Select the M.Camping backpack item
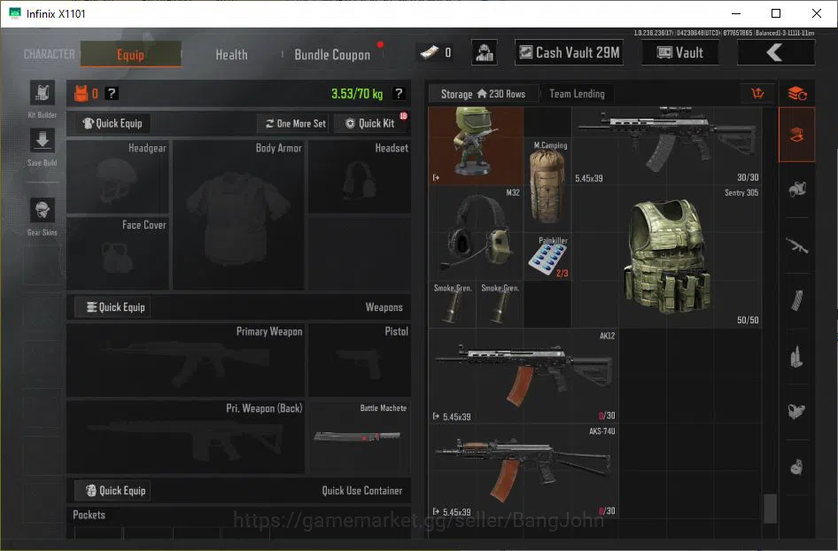 point(547,184)
